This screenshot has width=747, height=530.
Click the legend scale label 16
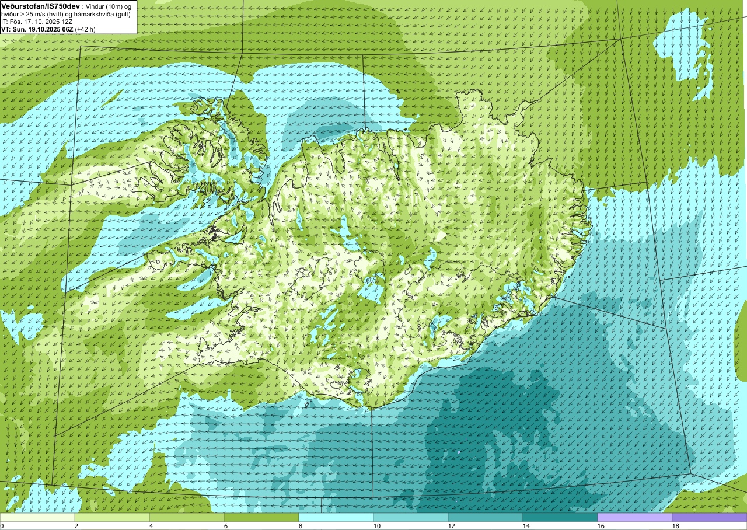coord(602,526)
